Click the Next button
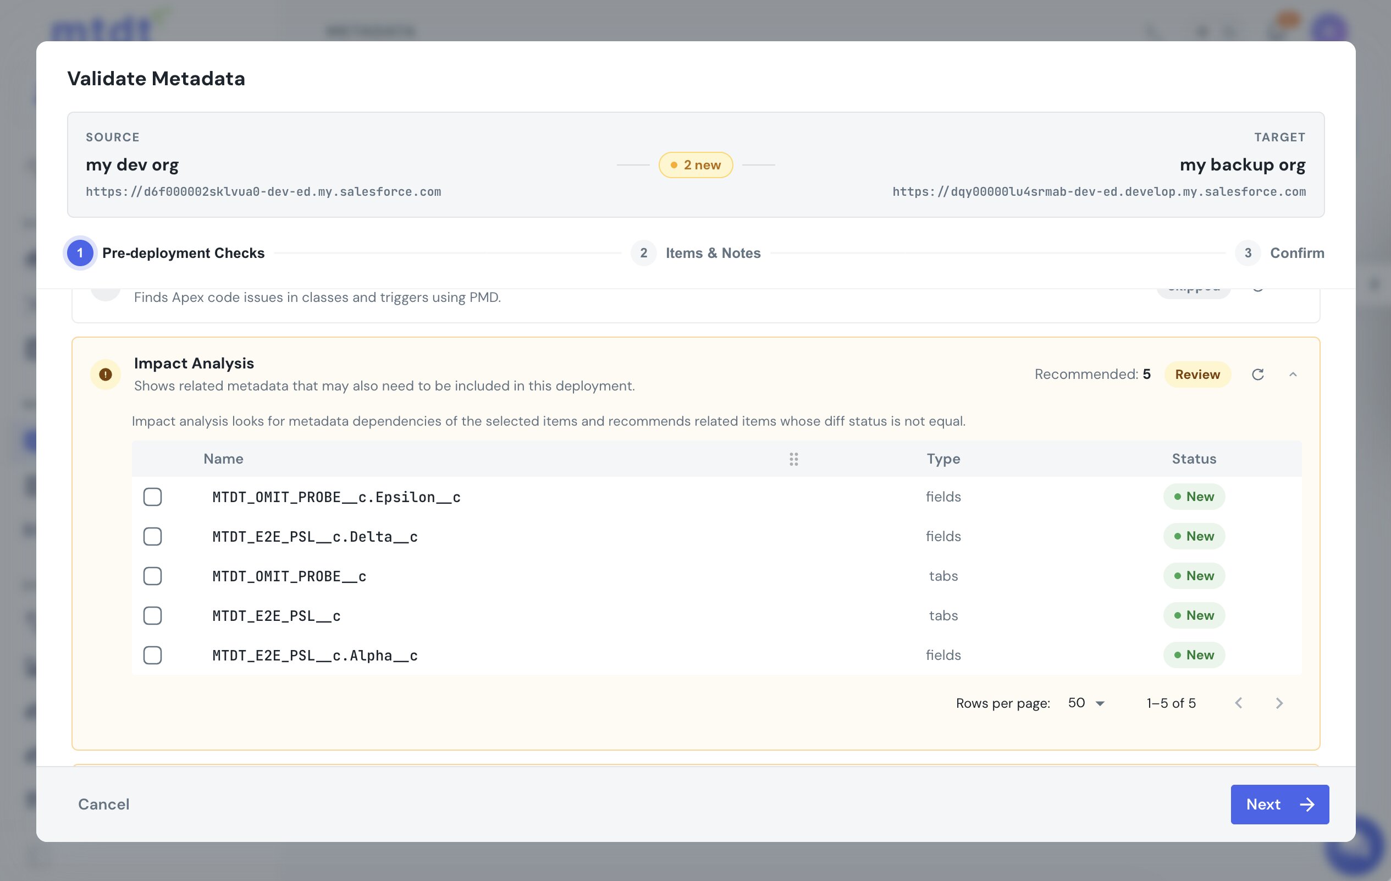1391x881 pixels. pos(1279,804)
